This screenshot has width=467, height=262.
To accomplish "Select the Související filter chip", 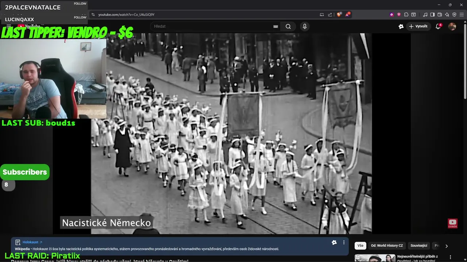I will pos(419,246).
